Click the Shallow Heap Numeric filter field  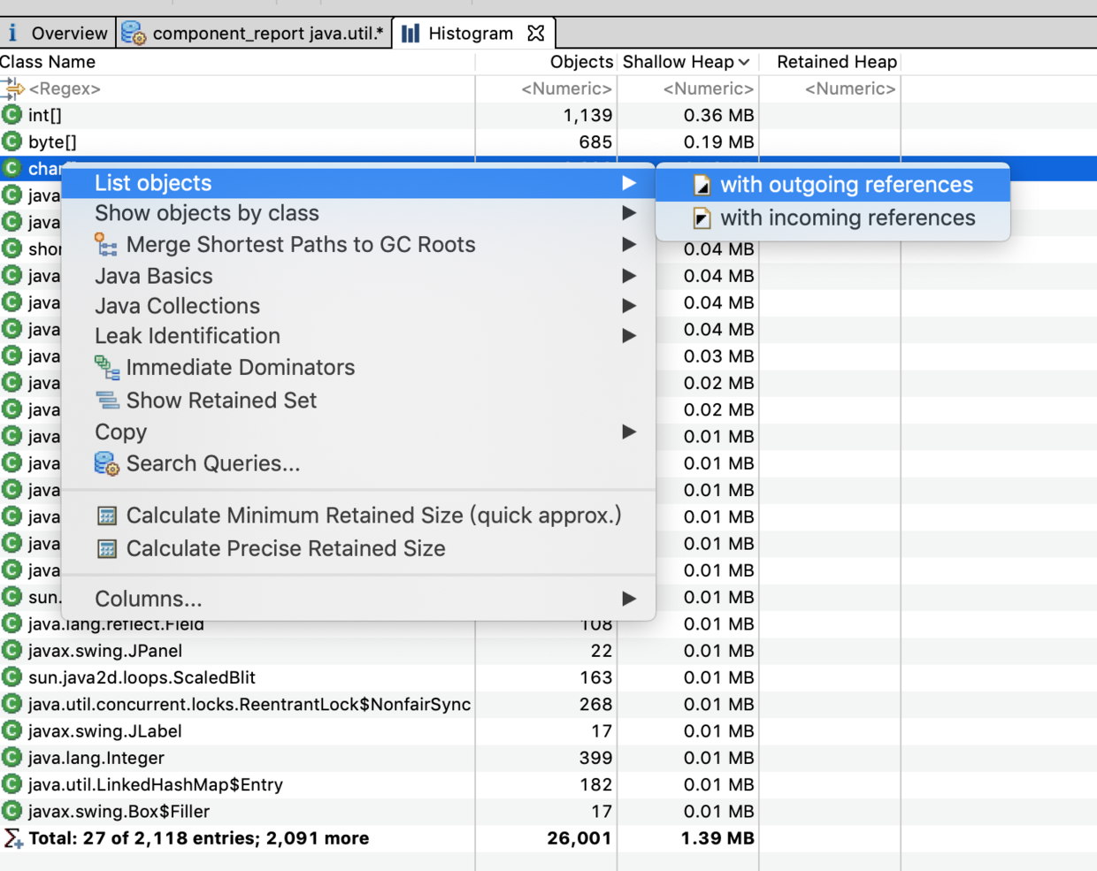688,88
